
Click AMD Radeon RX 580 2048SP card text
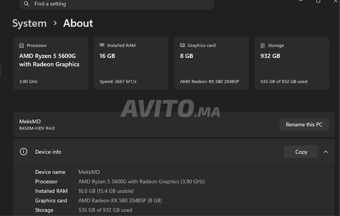click(209, 81)
